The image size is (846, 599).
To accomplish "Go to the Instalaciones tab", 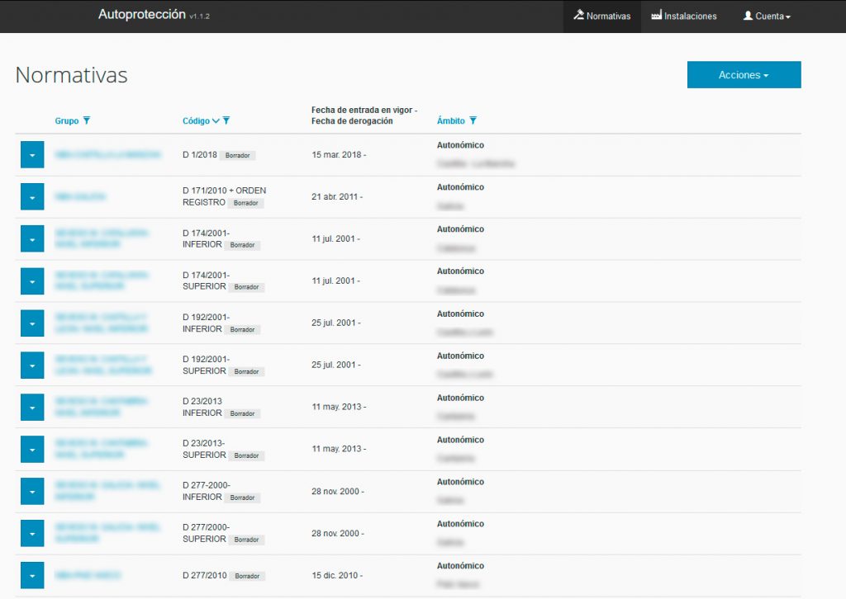I will (x=683, y=17).
